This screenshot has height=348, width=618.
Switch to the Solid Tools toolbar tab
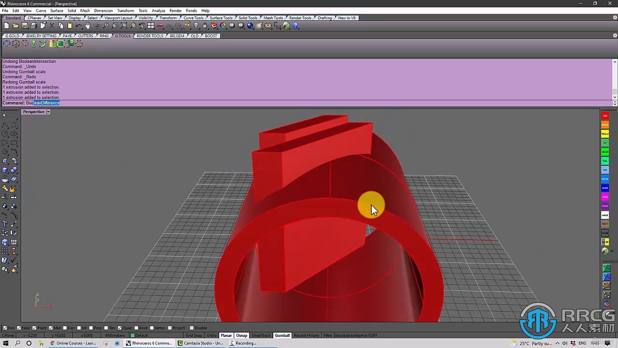point(248,18)
